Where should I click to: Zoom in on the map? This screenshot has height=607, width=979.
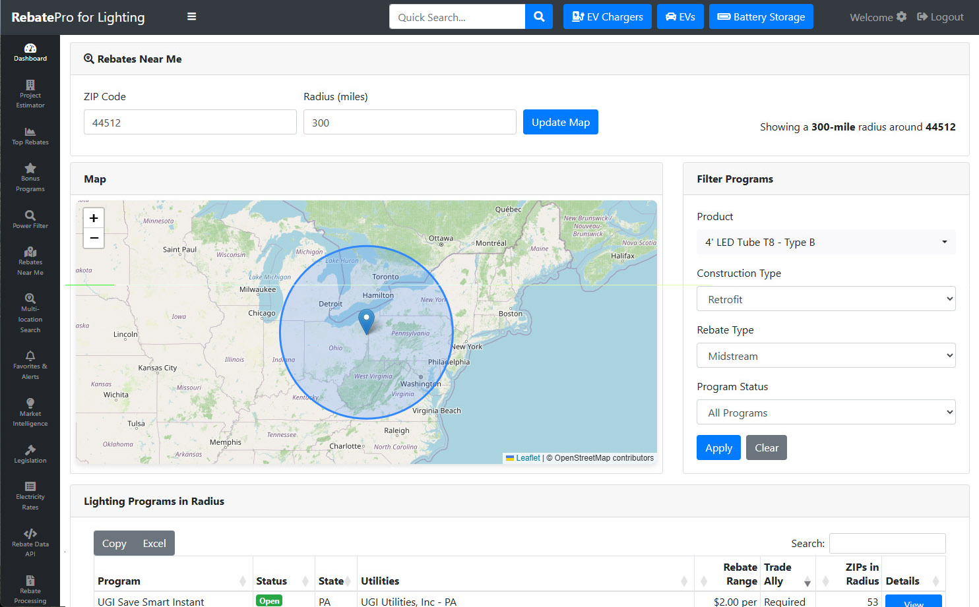coord(94,217)
